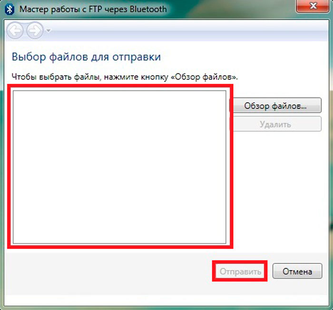Click the quoted «Обзор файлов» text in instructions
The width and height of the screenshot is (333, 310).
[202, 77]
